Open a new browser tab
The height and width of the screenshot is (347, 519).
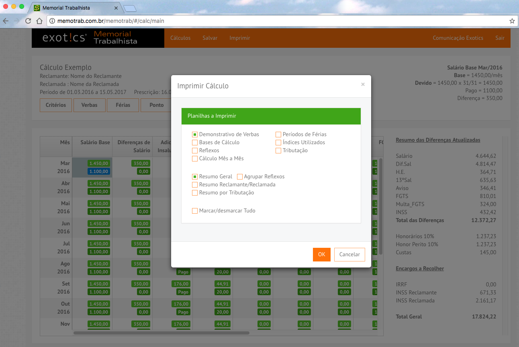pos(130,8)
